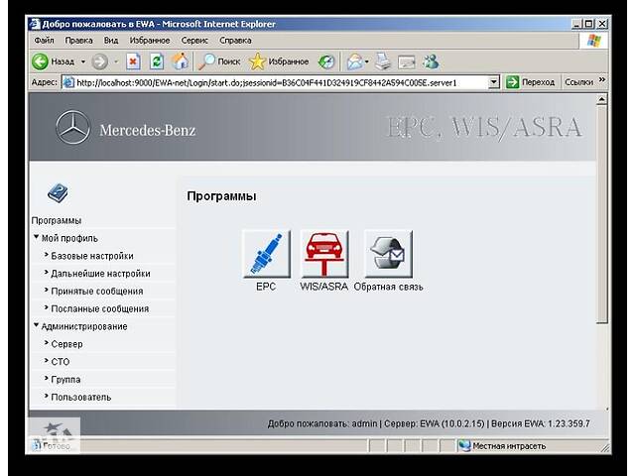Click the Ссылки links toolbar label
The image size is (635, 476).
(579, 82)
